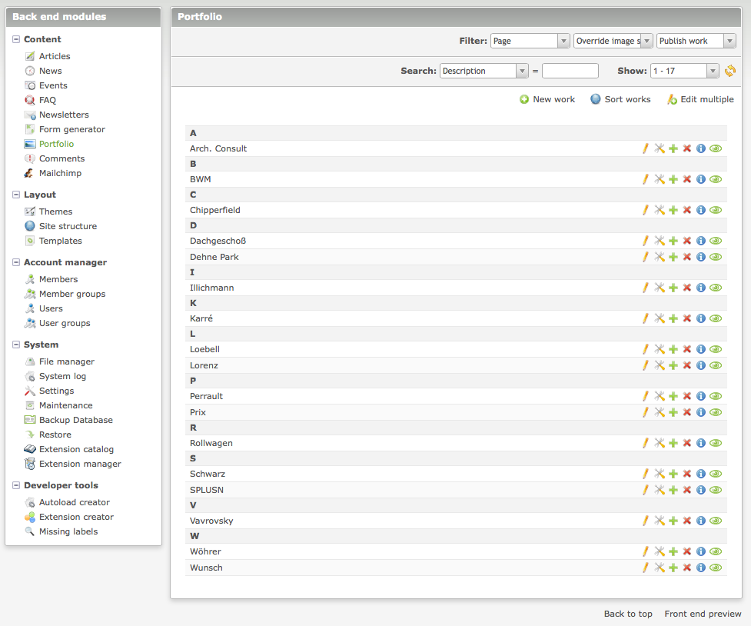Toggle visibility eye for Arch. Consult
This screenshot has height=626, width=751.
(716, 148)
